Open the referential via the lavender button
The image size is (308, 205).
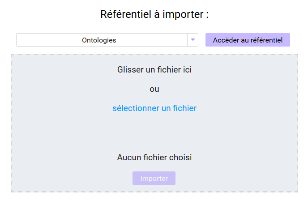248,40
